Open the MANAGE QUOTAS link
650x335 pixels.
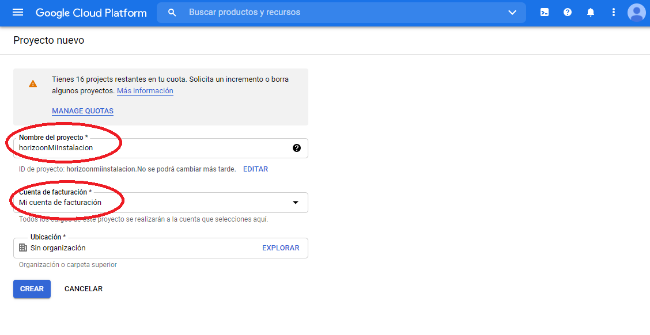(82, 111)
